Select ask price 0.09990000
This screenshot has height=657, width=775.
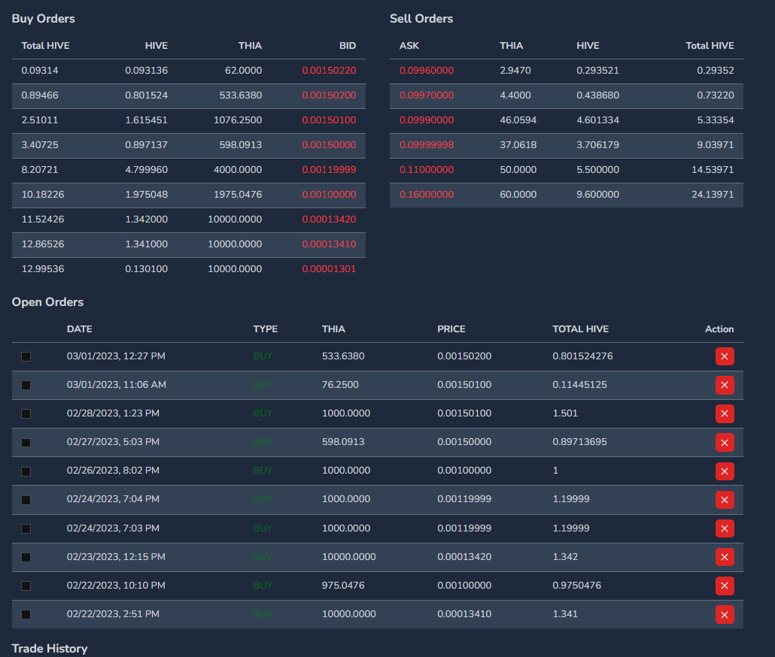(427, 120)
